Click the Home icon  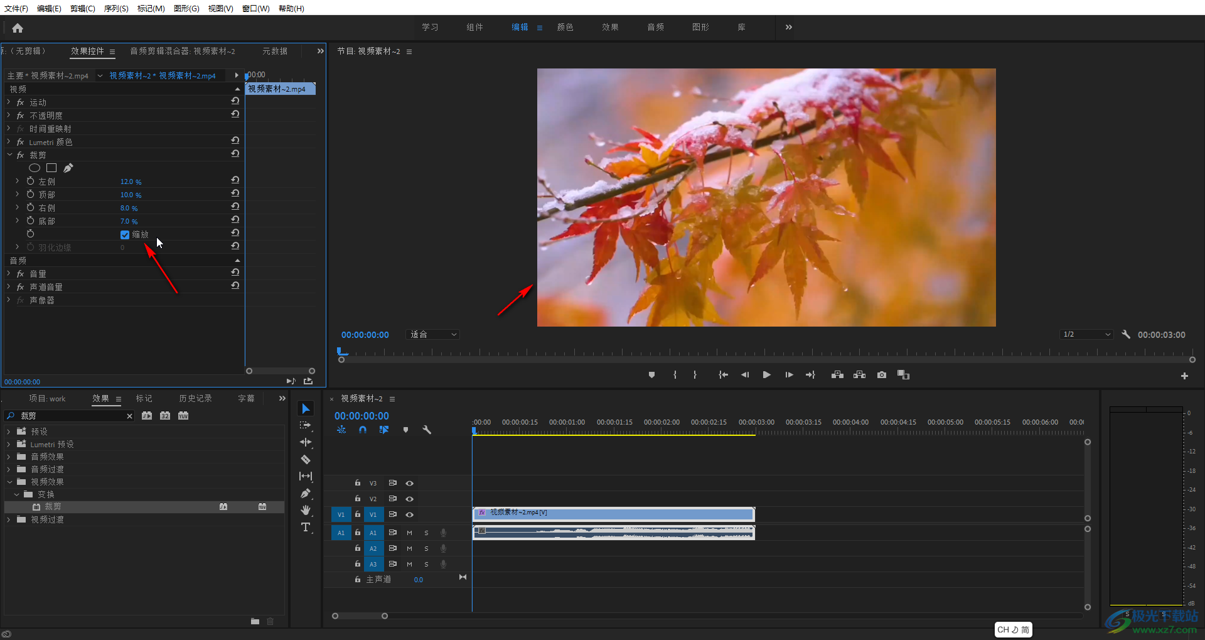click(x=18, y=28)
